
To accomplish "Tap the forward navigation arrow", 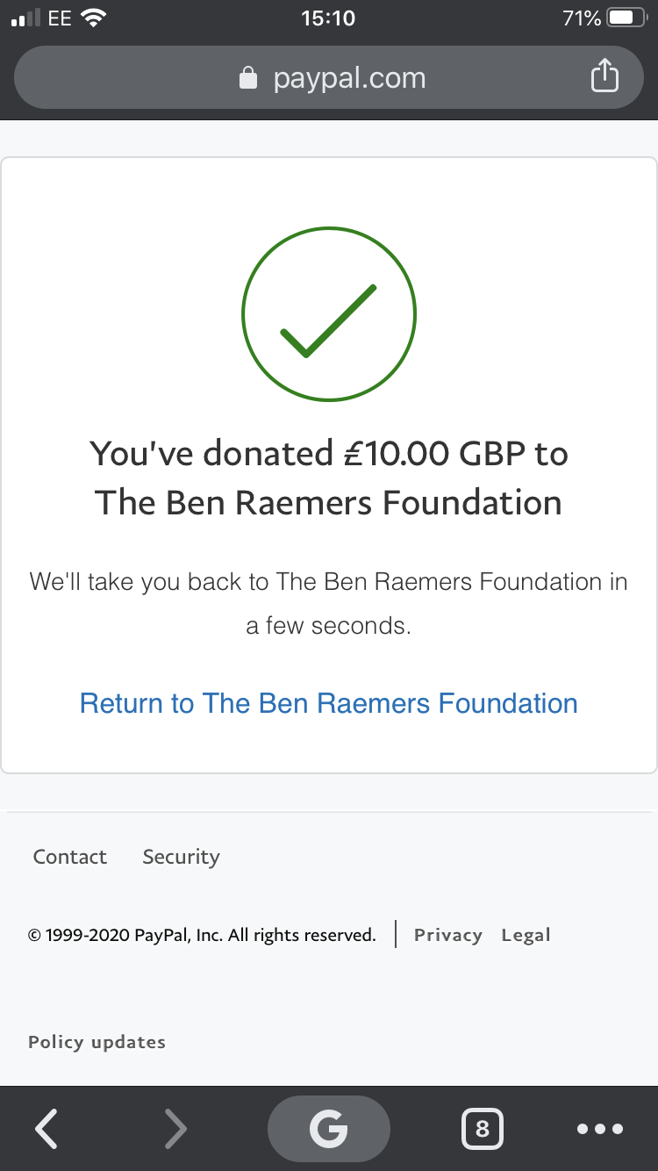I will 175,1129.
